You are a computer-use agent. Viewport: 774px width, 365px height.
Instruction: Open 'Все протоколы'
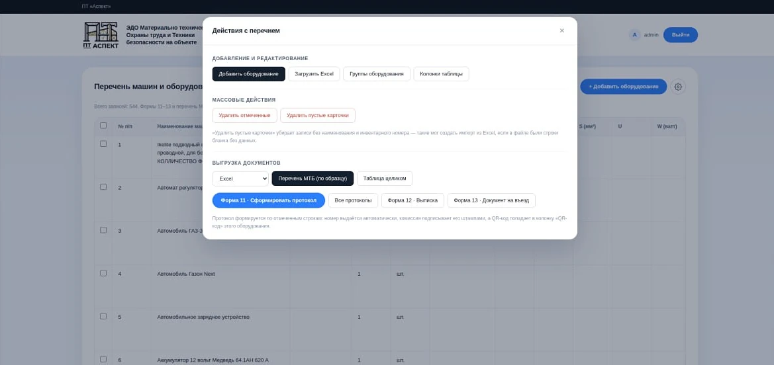click(x=354, y=201)
